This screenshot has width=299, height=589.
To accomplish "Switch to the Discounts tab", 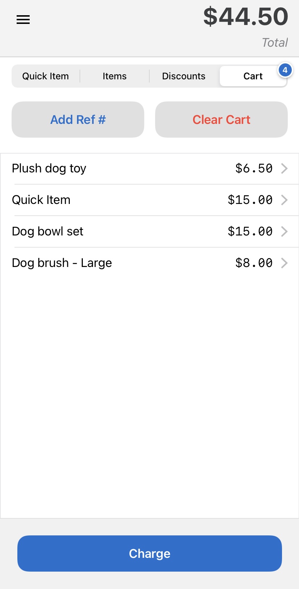I will pos(184,76).
